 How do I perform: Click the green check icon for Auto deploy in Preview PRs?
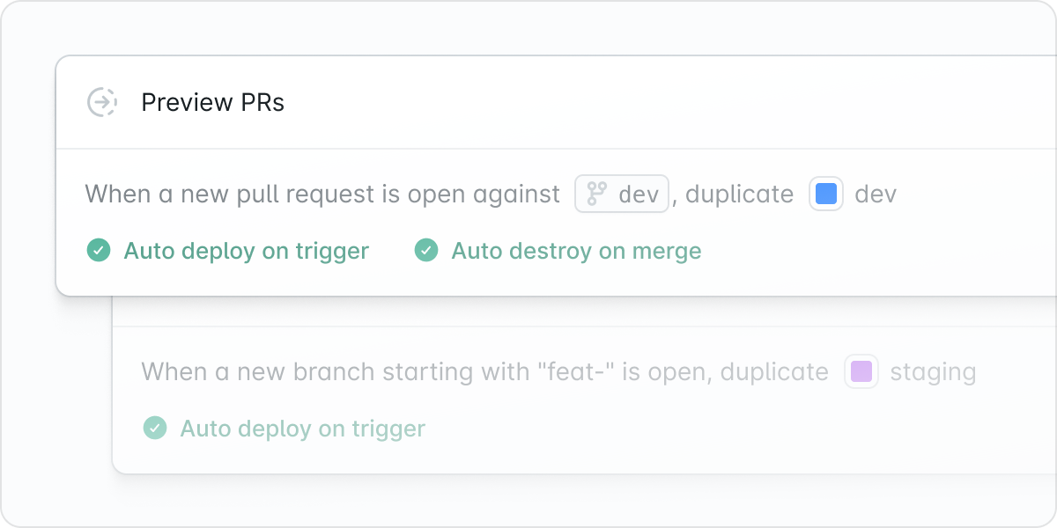pyautogui.click(x=98, y=251)
